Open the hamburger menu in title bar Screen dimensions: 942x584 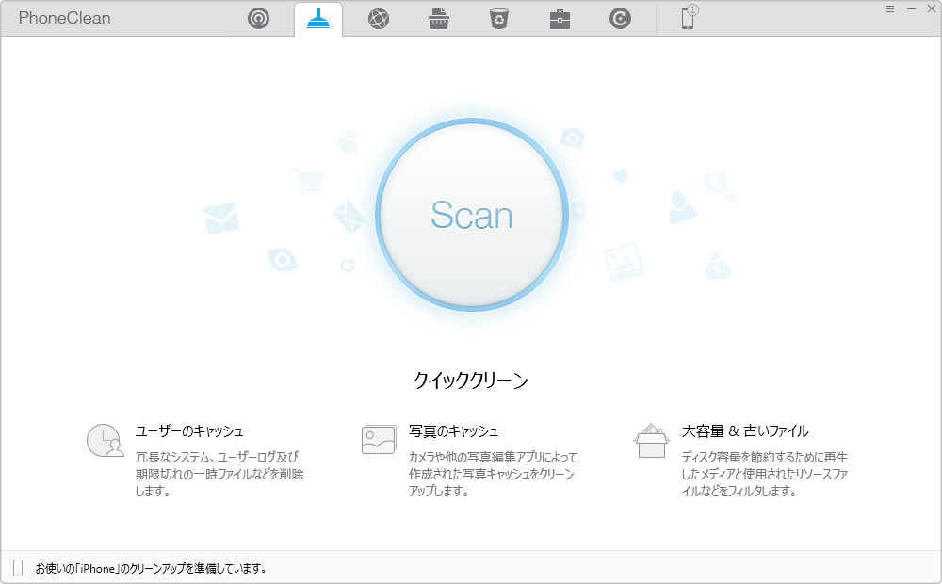(890, 8)
